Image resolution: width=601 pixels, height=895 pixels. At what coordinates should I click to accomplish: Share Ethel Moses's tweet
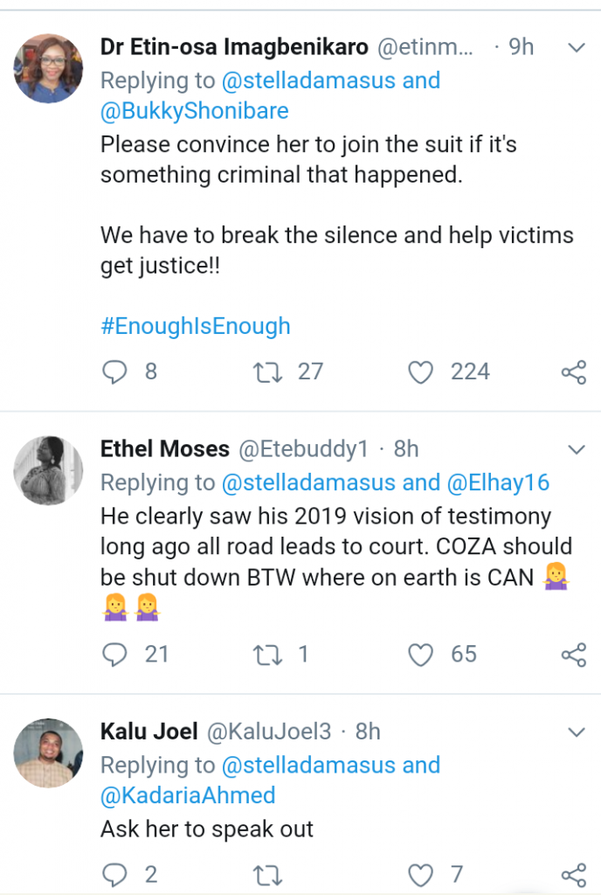coord(573,656)
